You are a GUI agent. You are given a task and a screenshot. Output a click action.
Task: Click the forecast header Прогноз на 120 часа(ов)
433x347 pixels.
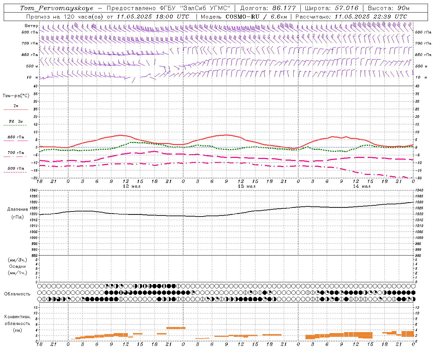(x=65, y=17)
